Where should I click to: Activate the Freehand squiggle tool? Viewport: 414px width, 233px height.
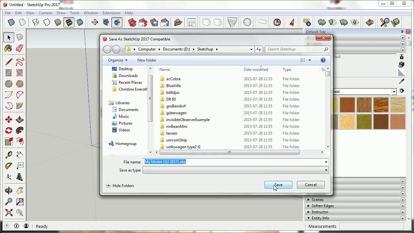click(20, 61)
